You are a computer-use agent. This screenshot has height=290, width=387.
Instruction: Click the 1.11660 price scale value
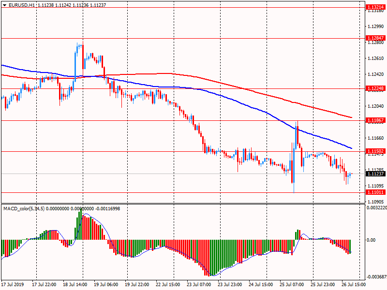(376, 138)
